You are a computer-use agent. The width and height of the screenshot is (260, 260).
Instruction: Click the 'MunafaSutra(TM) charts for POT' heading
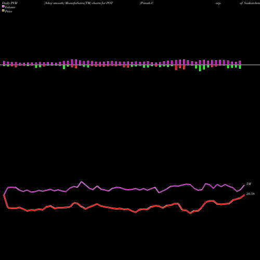coord(89,3)
